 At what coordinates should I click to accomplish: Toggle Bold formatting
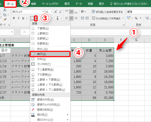pos(14,18)
